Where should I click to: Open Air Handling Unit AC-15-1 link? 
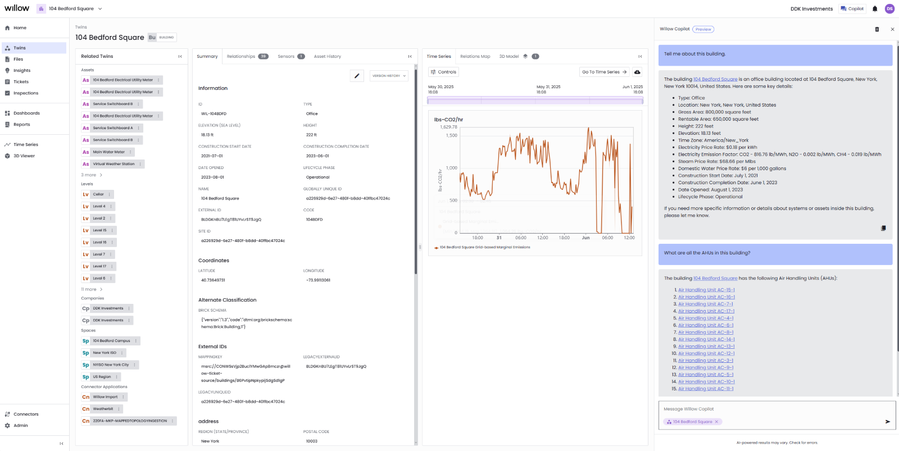pyautogui.click(x=706, y=290)
